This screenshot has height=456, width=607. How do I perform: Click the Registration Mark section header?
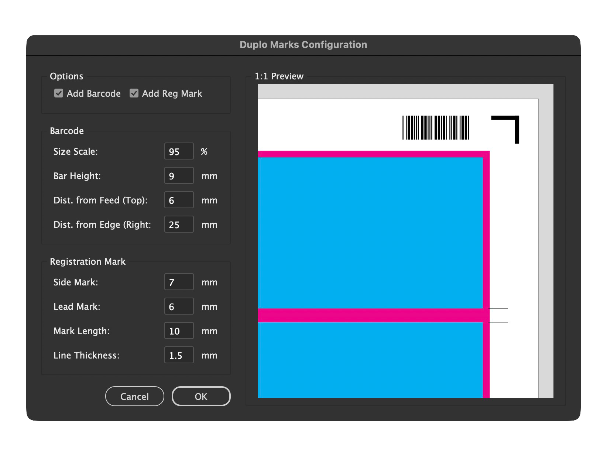tap(88, 261)
